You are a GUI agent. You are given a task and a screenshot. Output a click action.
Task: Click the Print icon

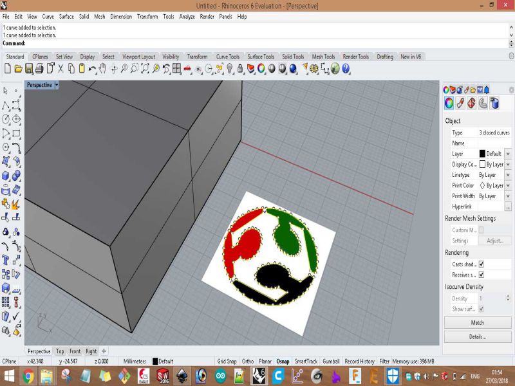pos(39,69)
